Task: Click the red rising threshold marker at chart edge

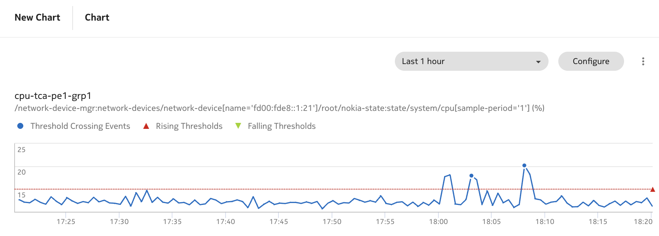Action: 653,190
